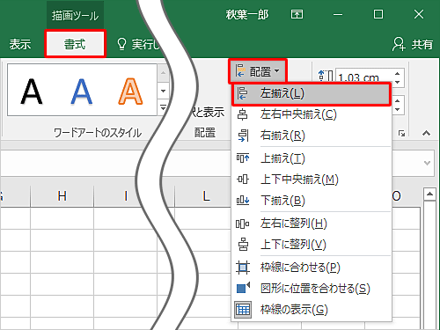
Task: Choose 左右に整列(H) distribute horizontally
Action: 312,224
